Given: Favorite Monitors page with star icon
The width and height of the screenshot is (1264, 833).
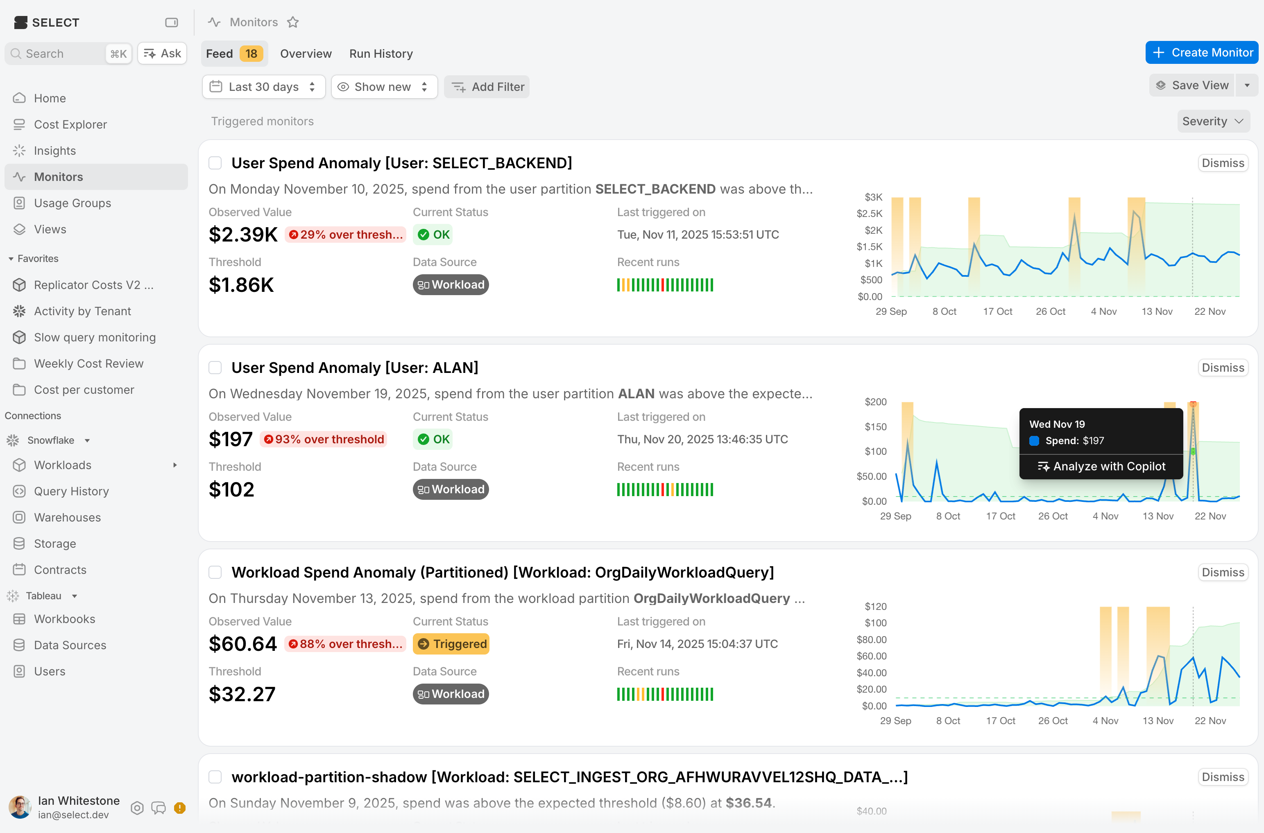Looking at the screenshot, I should [293, 23].
